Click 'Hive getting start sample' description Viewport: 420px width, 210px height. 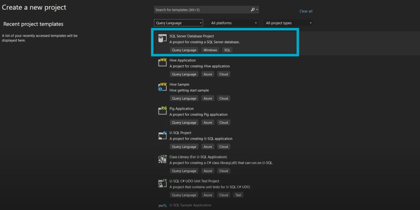(189, 90)
